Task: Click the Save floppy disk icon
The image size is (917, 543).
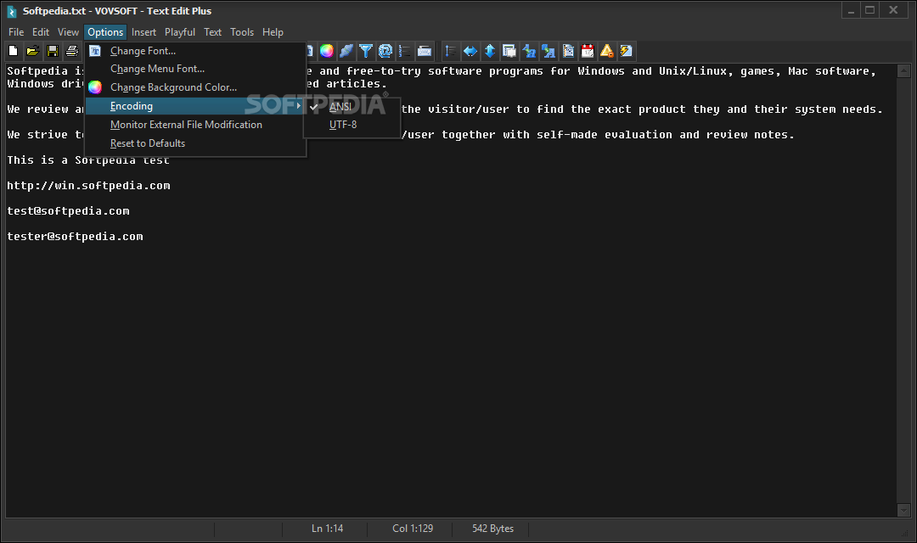Action: 53,52
